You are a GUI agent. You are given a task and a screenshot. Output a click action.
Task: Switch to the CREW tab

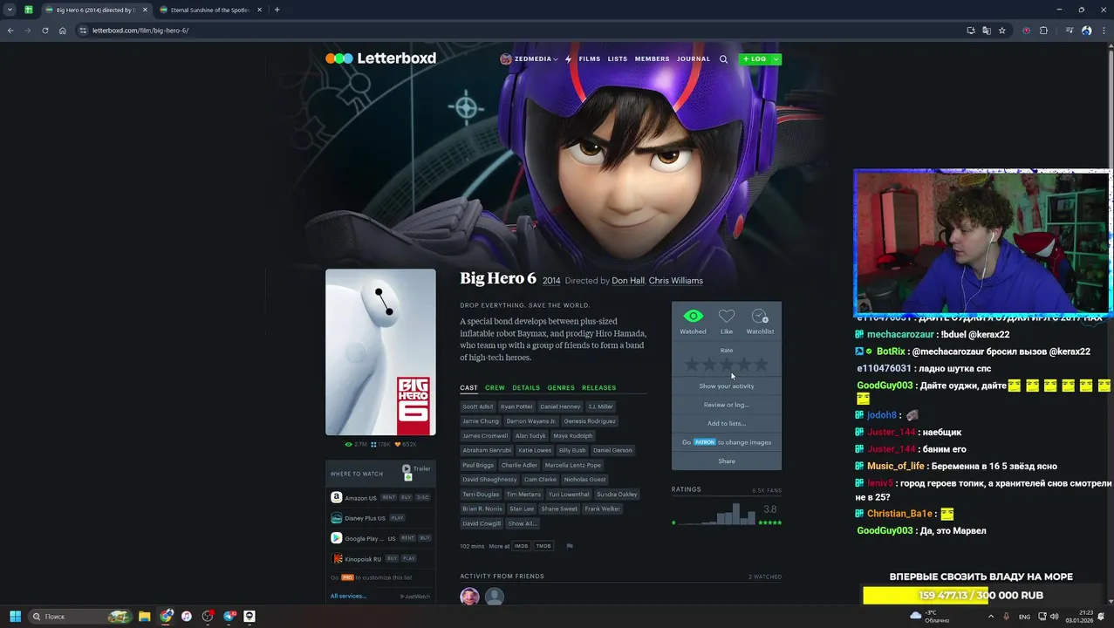point(495,387)
